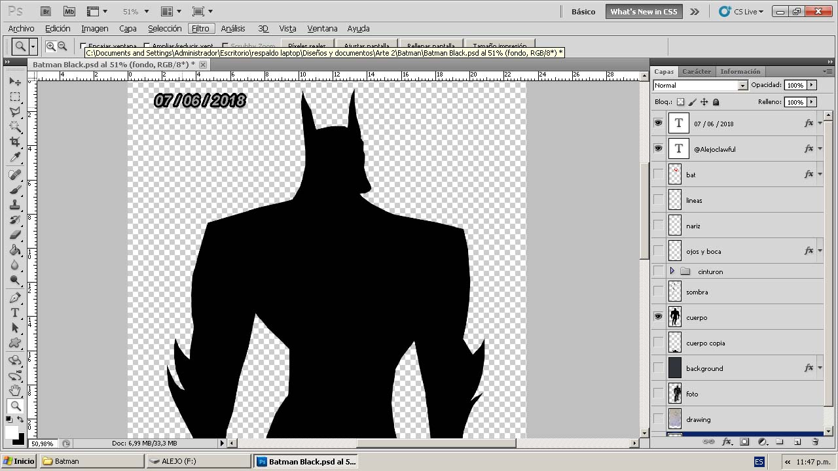Hide the cuerpo layer
The width and height of the screenshot is (838, 471).
point(658,317)
